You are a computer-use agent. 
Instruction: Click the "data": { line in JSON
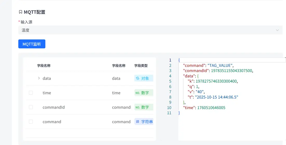point(191,76)
